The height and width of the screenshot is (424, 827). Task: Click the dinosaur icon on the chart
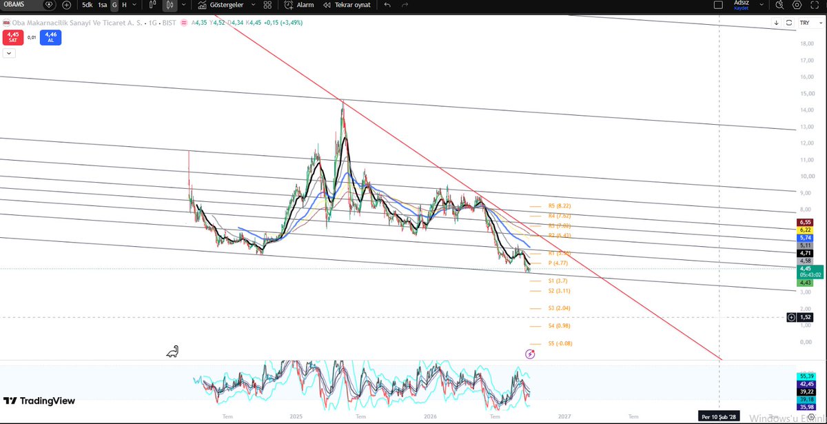[x=172, y=352]
